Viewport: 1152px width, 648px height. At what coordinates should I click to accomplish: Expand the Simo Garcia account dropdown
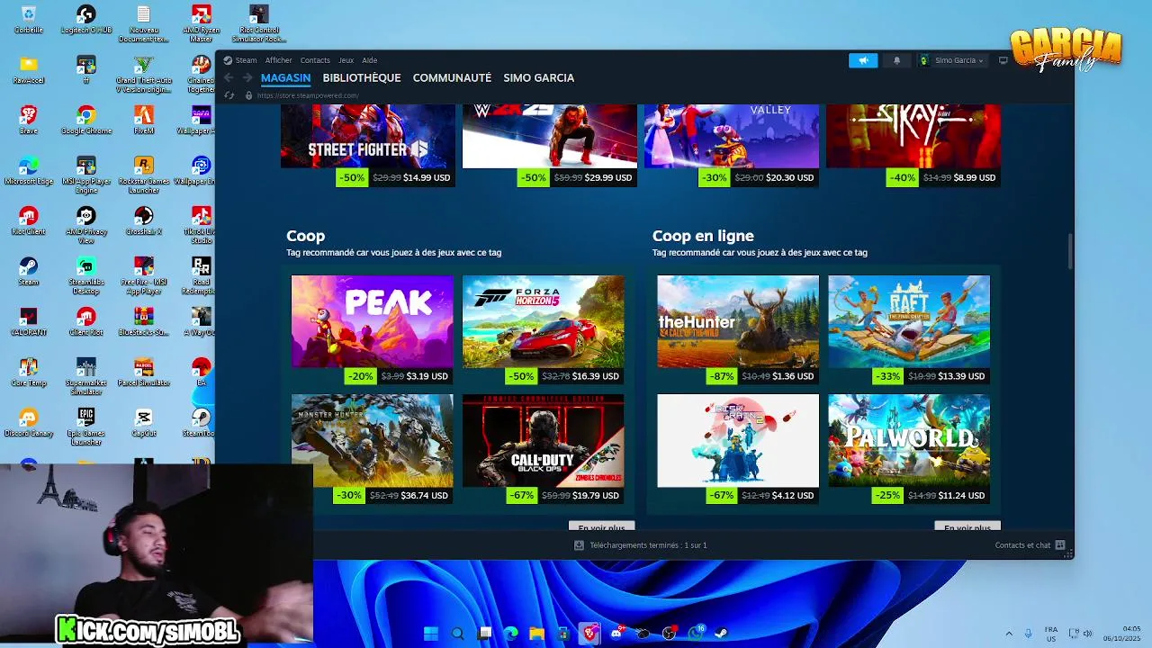tap(952, 60)
